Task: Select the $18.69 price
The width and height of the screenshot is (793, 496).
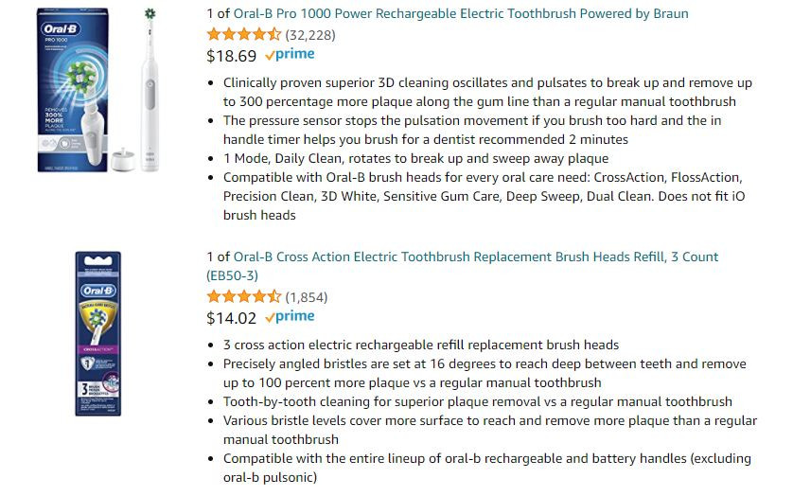Action: (231, 56)
